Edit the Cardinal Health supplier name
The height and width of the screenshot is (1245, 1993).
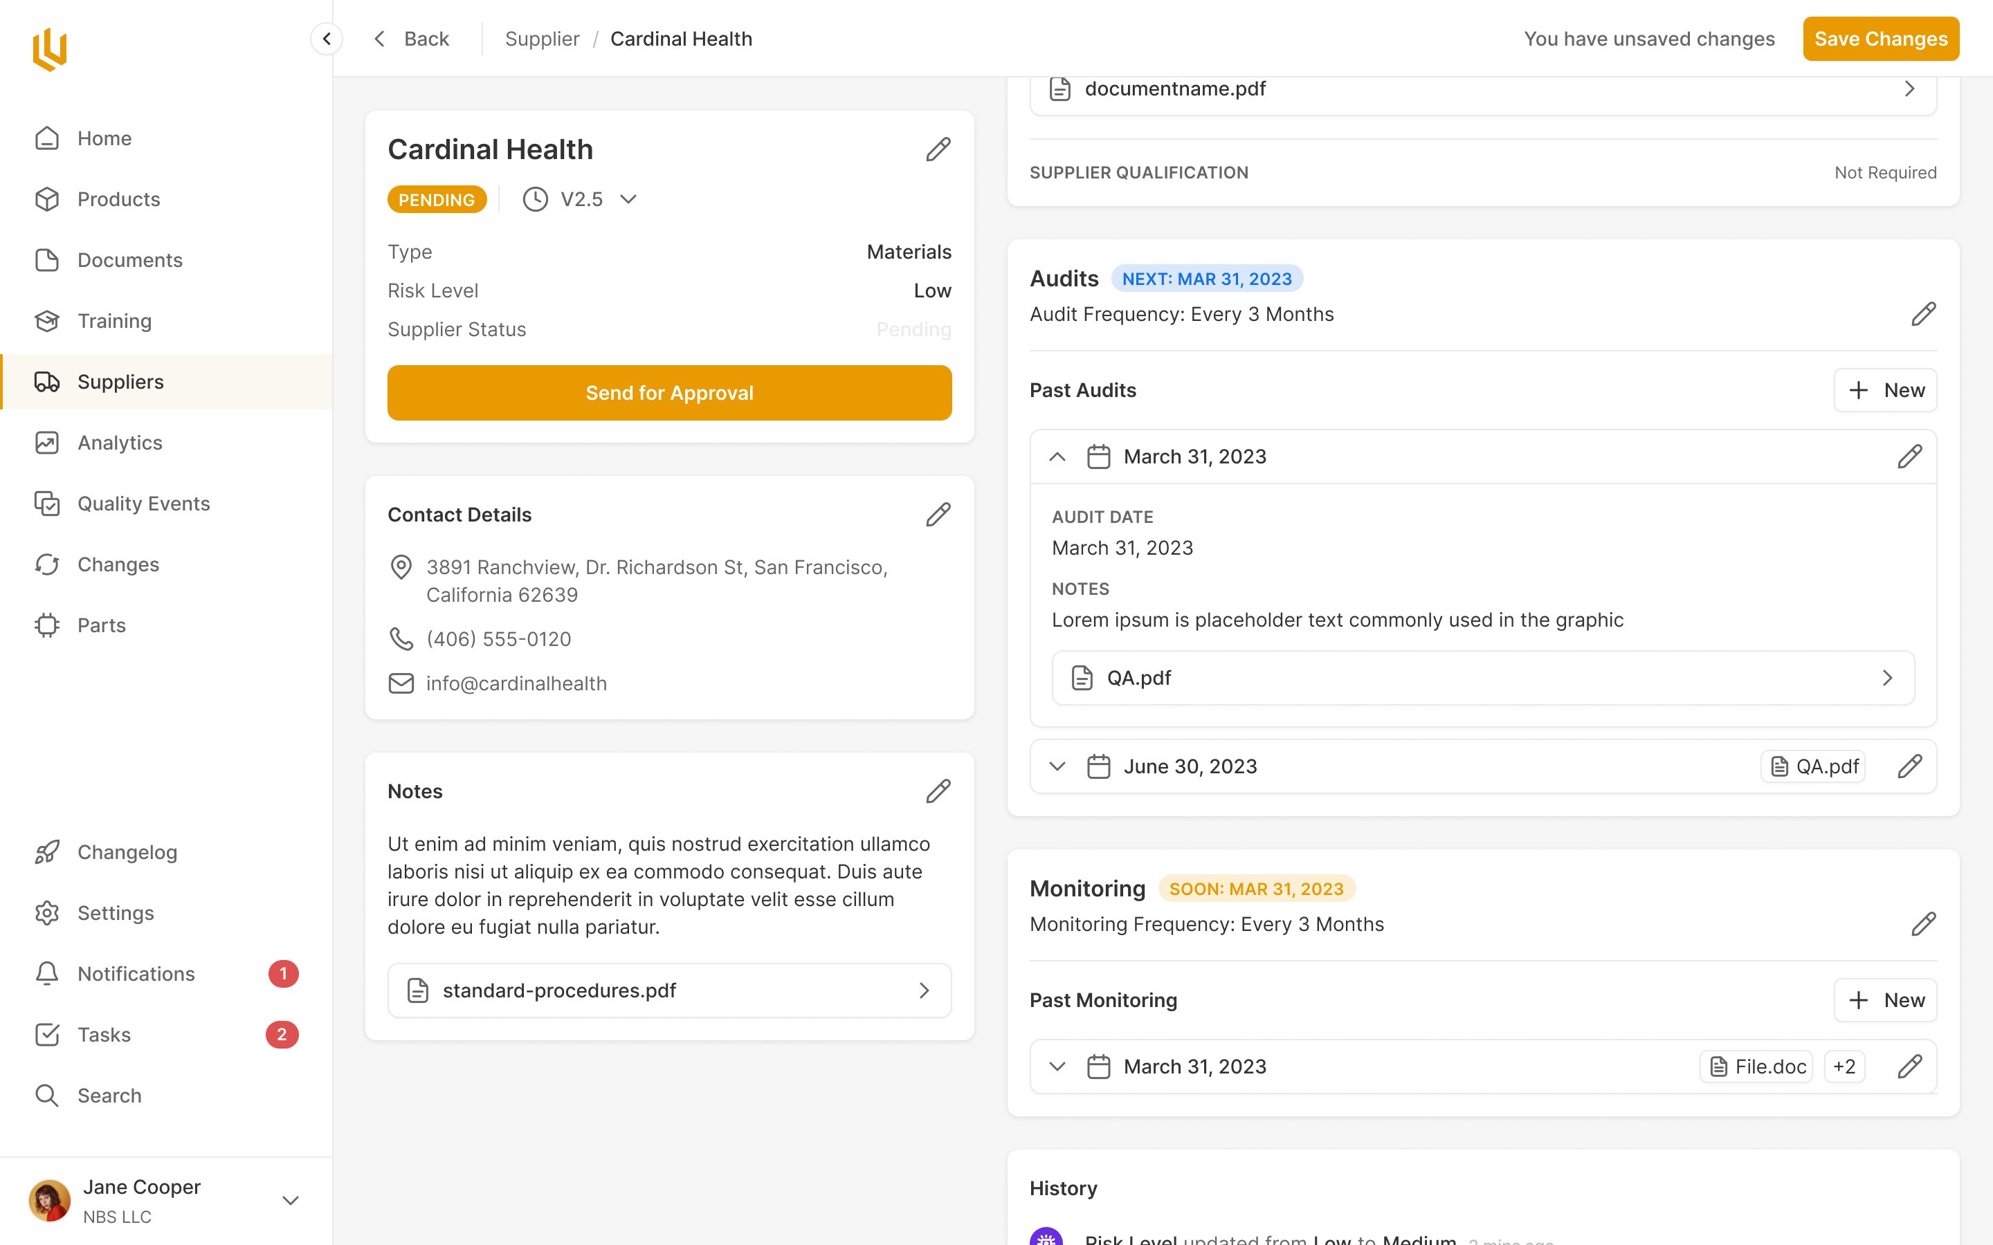(x=937, y=149)
